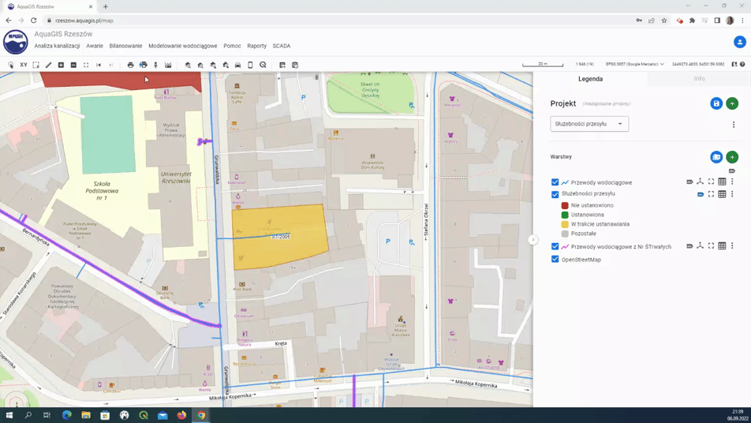Open the Analiza kanalizacji menu

(57, 47)
